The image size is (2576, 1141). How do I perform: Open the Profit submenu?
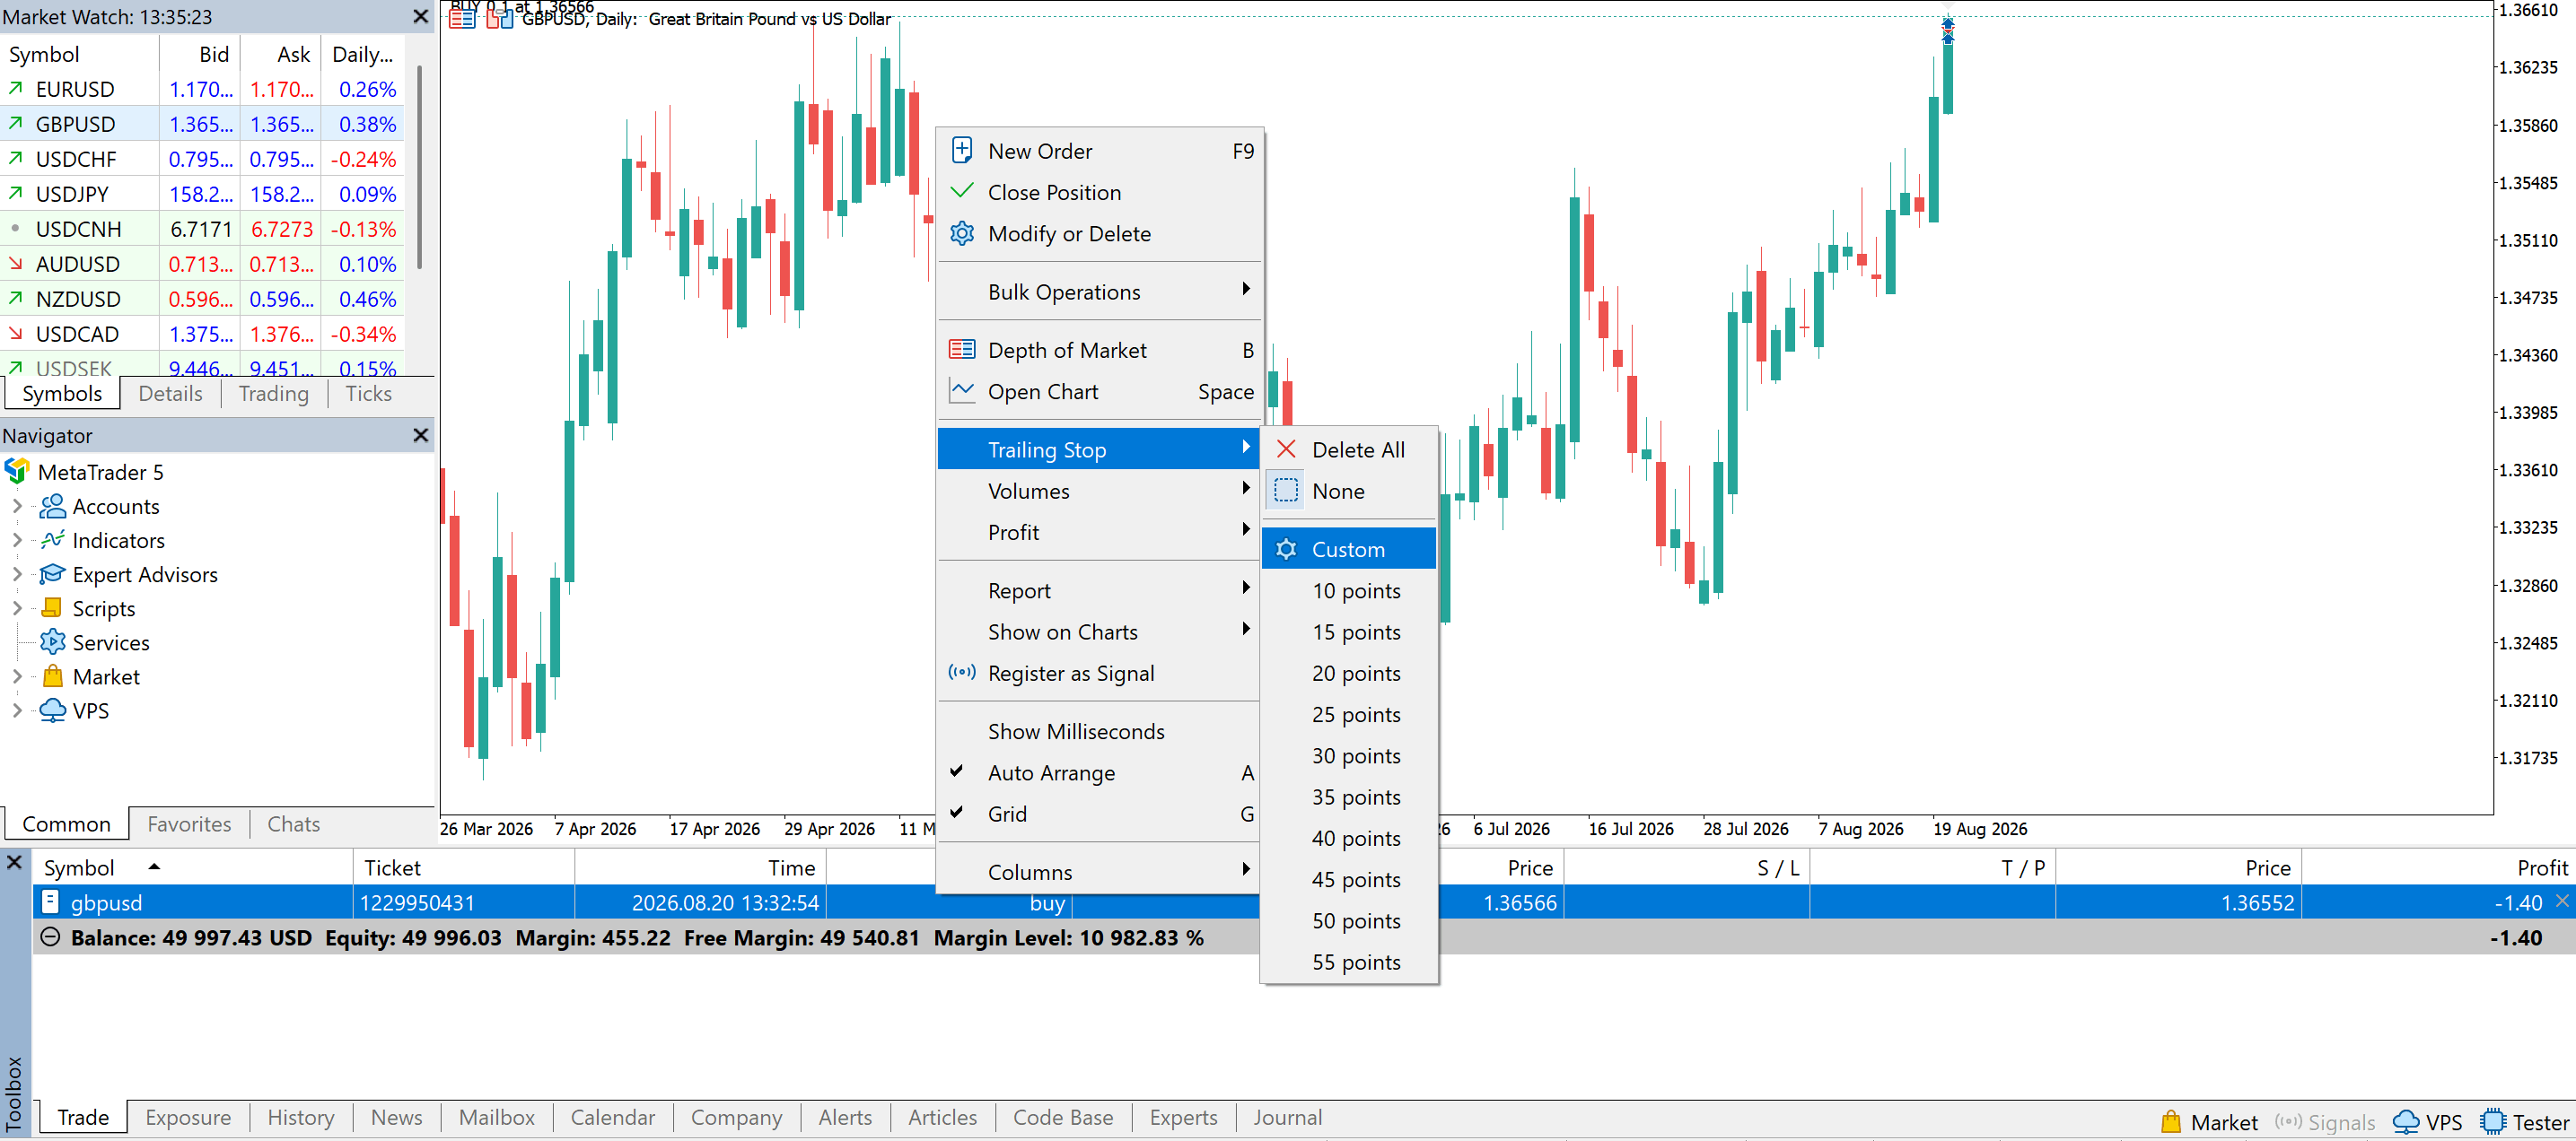(1099, 532)
